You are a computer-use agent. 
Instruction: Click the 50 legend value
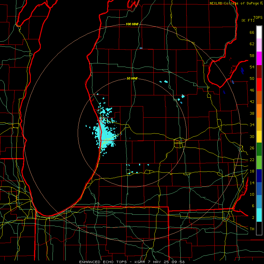pyautogui.click(x=252, y=79)
